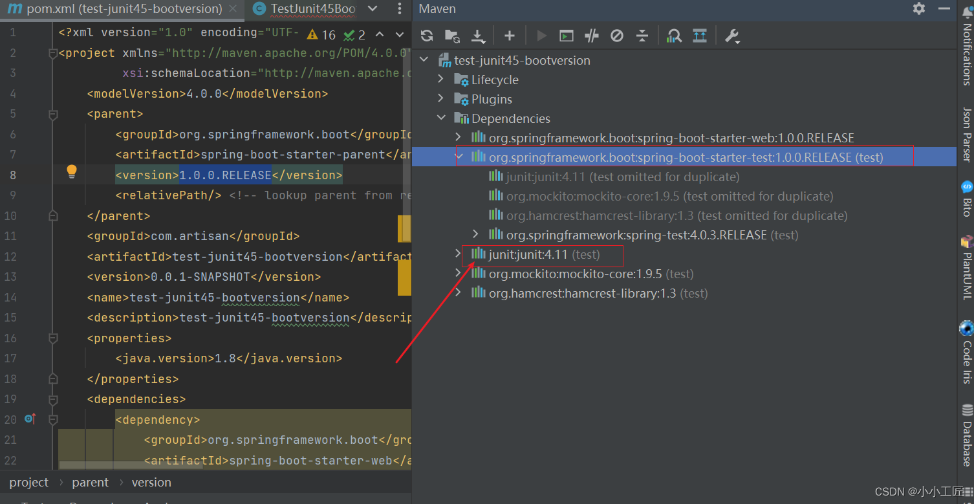Image resolution: width=974 pixels, height=504 pixels.
Task: Toggle skip tests mode
Action: pos(617,36)
